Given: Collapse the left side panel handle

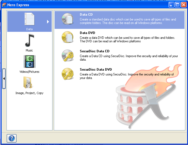Looking at the screenshot, I should tap(4, 79).
